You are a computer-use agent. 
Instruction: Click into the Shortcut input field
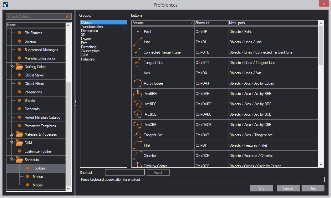tap(125, 173)
